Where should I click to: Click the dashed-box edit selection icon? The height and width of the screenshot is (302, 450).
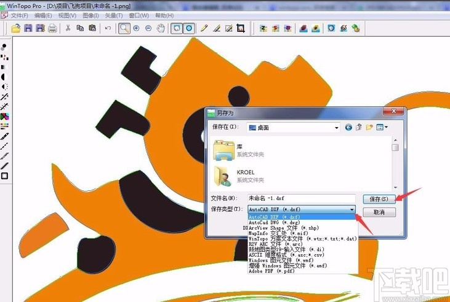(229, 28)
